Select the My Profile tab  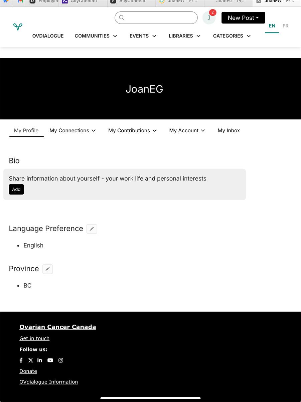pos(26,131)
